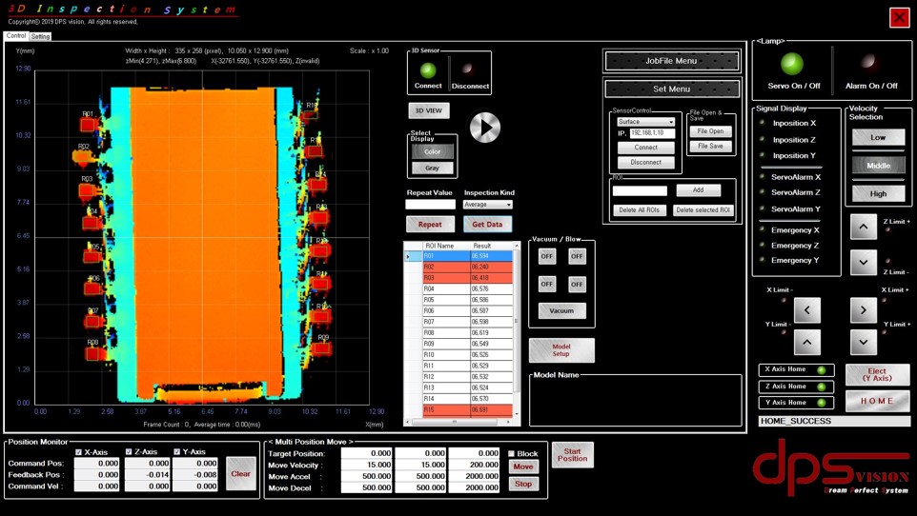Screen dimensions: 917x516
Task: Jog right with X Limit + arrow
Action: pyautogui.click(x=864, y=309)
